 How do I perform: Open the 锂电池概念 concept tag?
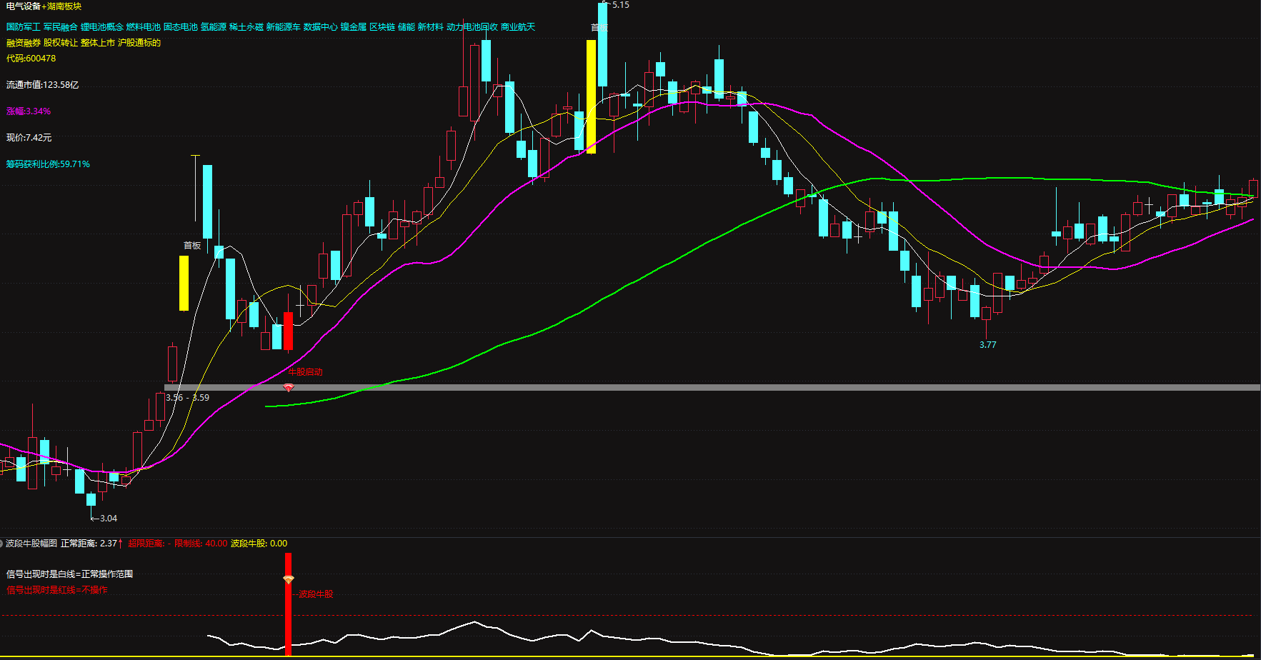click(101, 27)
